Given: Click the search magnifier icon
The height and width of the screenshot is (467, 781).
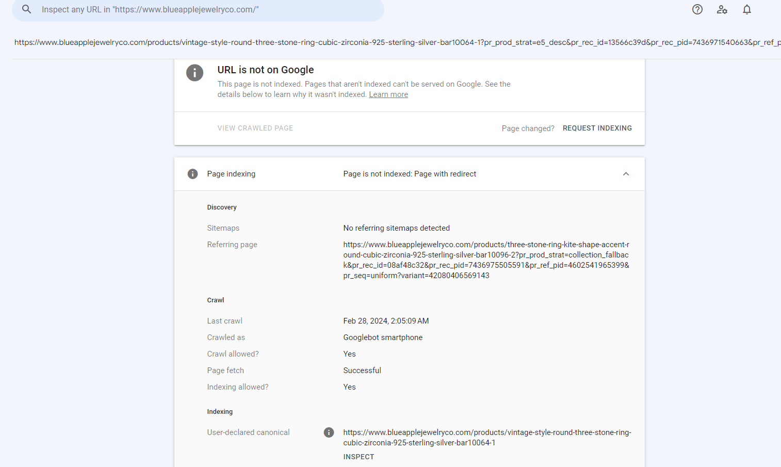Looking at the screenshot, I should (x=27, y=9).
